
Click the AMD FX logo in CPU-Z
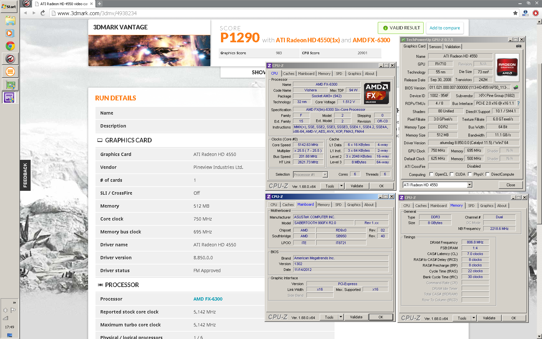pyautogui.click(x=377, y=93)
